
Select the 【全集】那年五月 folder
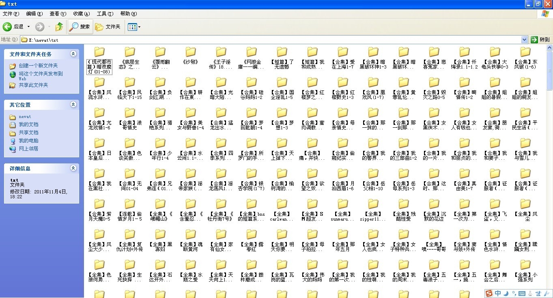(x=343, y=240)
